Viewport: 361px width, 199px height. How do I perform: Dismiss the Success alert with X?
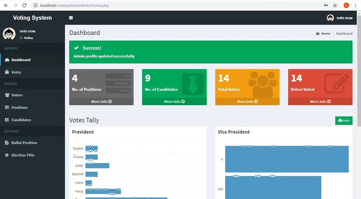(347, 48)
